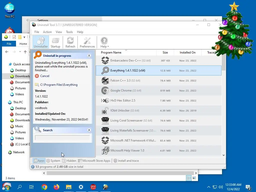Select the Microsoft .NET Framework 4 icon
The image size is (256, 192).
coord(105,140)
